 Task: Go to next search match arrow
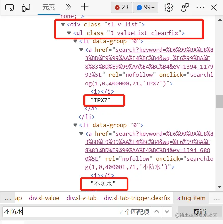167,211
